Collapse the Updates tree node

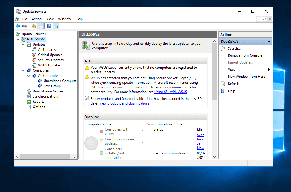(x=23, y=44)
